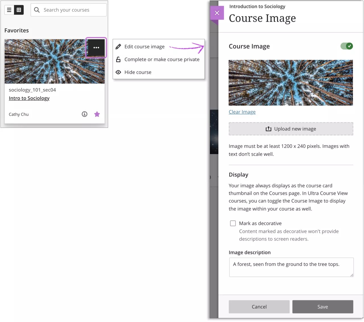Click the search magnifier icon
Screen dimensions: 364x322
coord(37,10)
